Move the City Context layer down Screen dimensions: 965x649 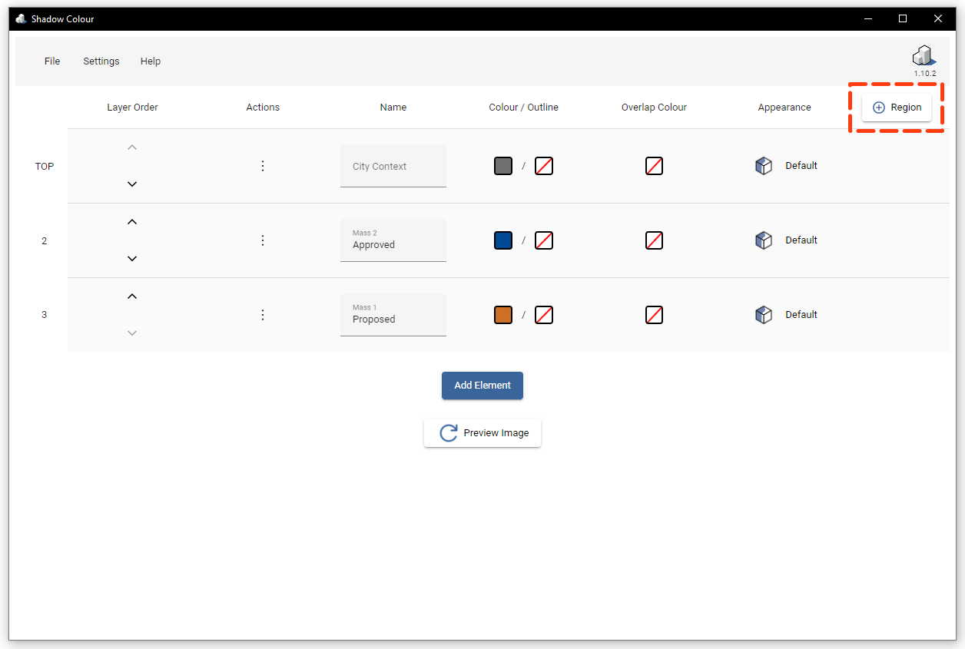click(131, 184)
